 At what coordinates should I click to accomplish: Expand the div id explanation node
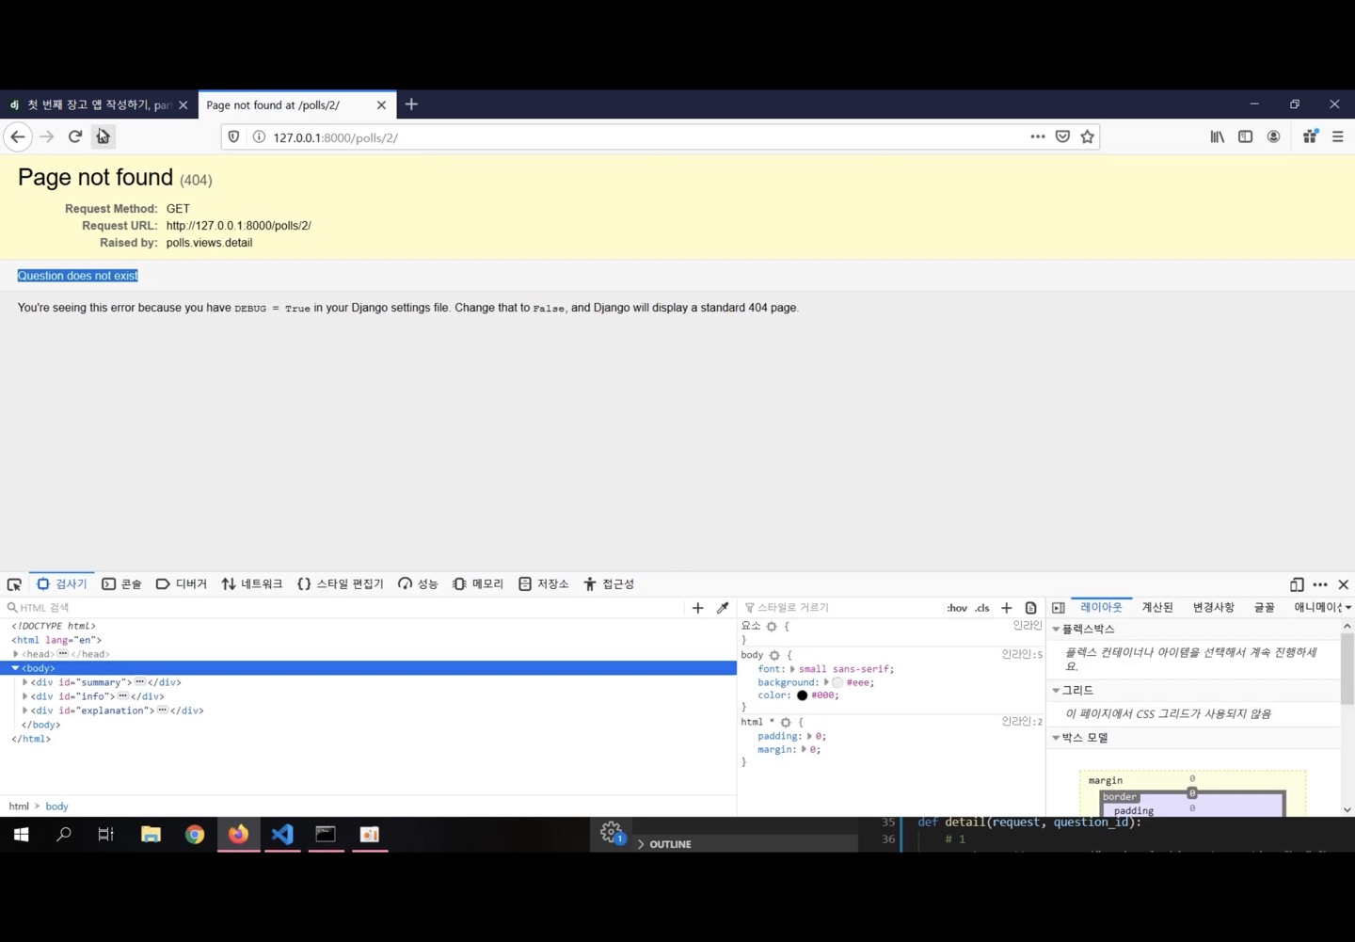(x=25, y=710)
